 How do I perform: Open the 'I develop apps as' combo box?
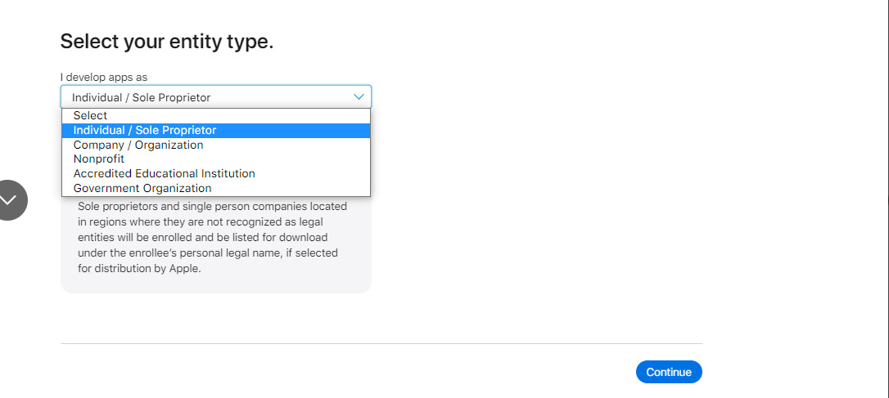(x=216, y=96)
